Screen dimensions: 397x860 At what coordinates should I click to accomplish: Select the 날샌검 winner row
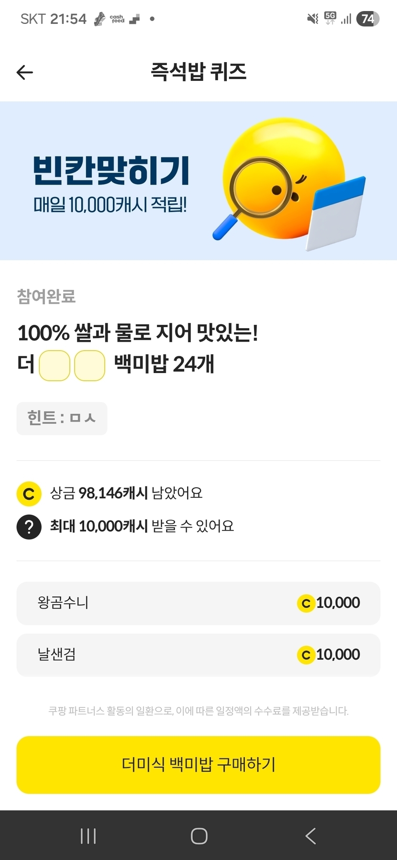click(198, 655)
